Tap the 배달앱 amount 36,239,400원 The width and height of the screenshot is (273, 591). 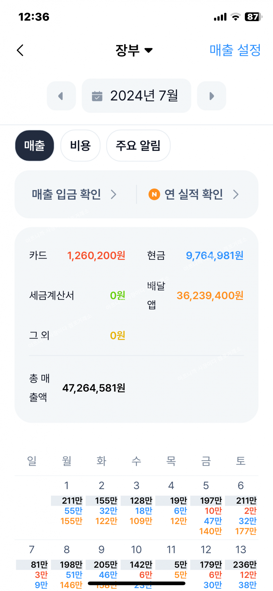point(210,295)
